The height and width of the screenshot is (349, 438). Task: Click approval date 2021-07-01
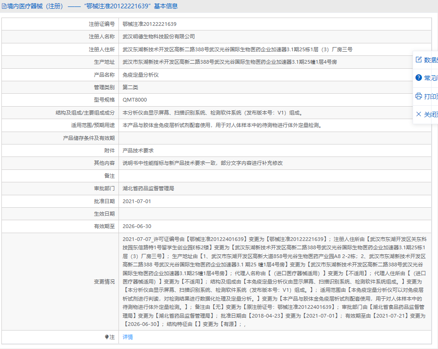[x=136, y=201]
